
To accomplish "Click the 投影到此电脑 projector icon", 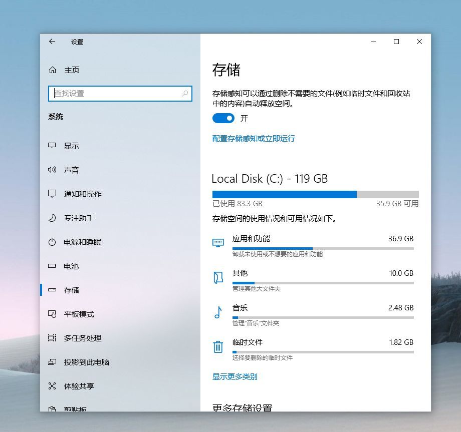I will click(x=52, y=362).
